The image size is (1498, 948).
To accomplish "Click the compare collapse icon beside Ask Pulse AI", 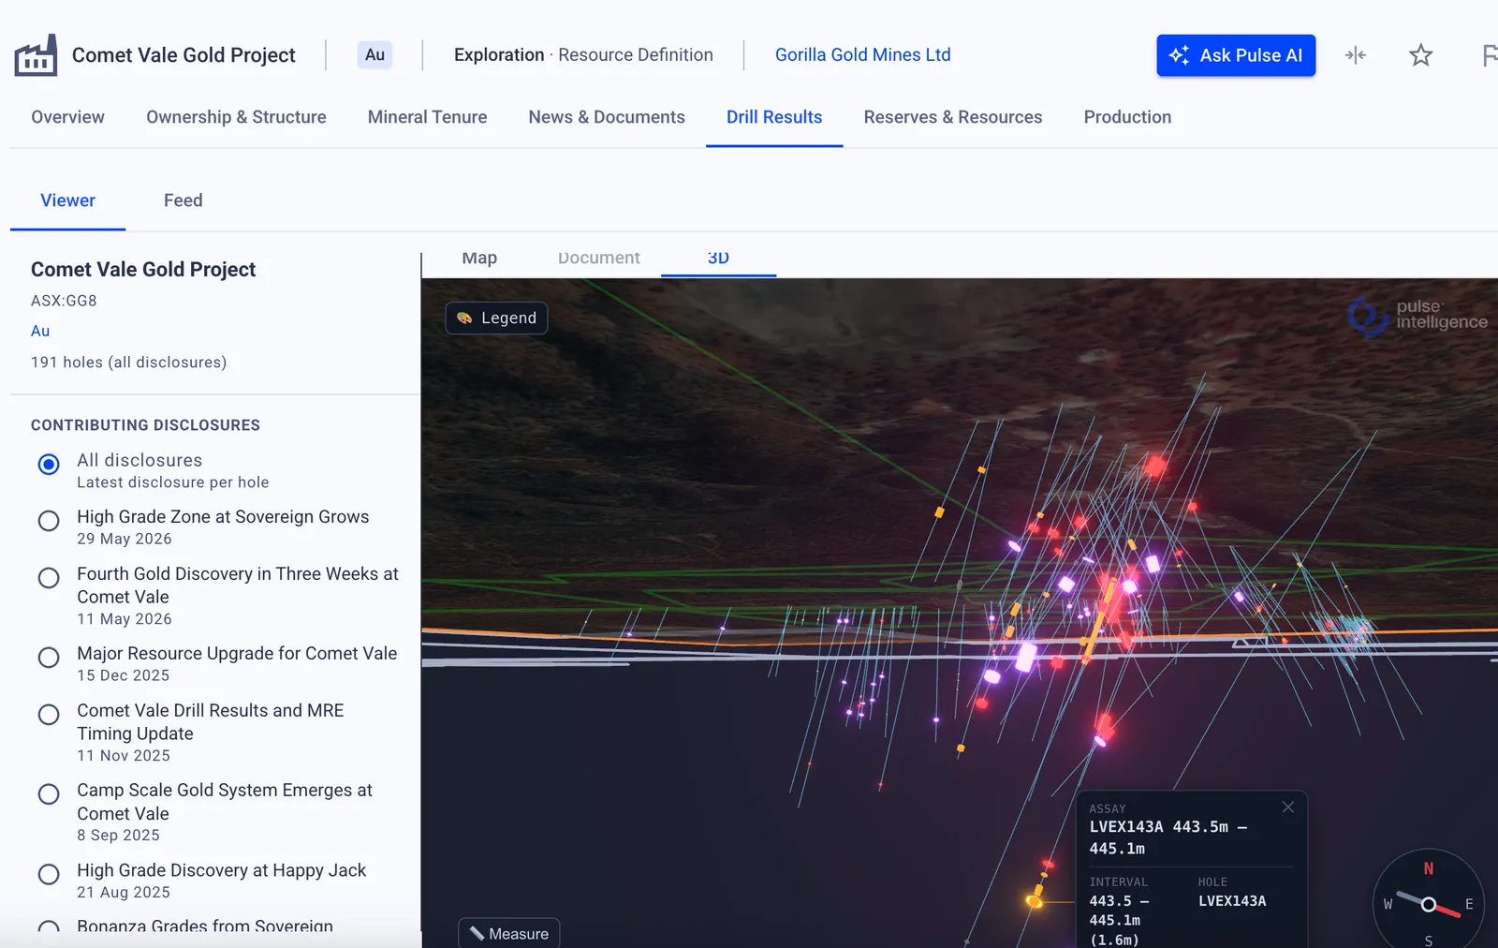I will click(1355, 55).
